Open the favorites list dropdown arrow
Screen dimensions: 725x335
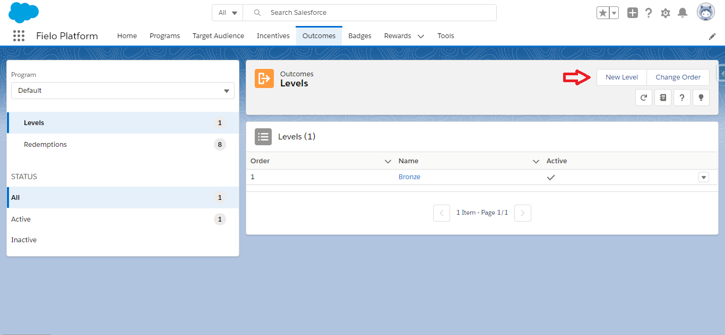(x=614, y=13)
